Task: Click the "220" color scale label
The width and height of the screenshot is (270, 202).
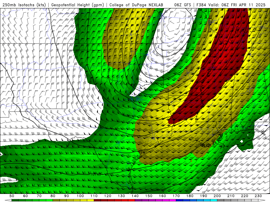Action: [245, 196]
